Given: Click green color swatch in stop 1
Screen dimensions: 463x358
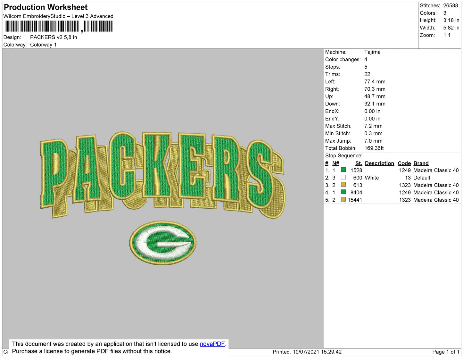Looking at the screenshot, I should point(343,170).
